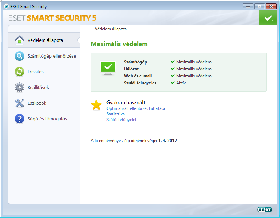Click the home icon beside Védelem állapota

pos(20,40)
